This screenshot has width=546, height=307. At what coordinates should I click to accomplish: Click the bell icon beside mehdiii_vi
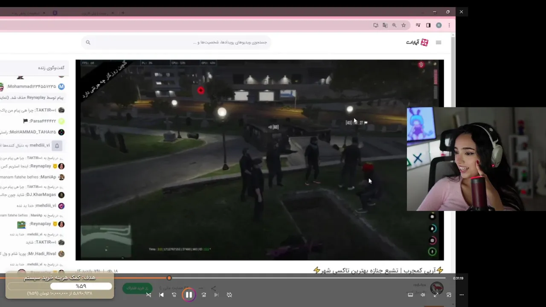(57, 146)
